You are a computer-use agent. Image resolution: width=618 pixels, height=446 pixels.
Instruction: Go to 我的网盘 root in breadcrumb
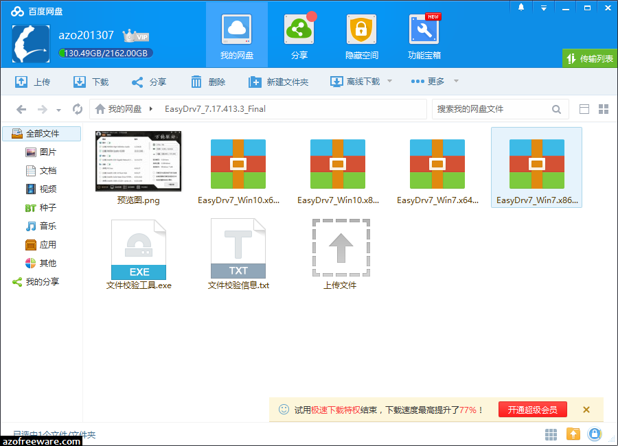pos(118,108)
